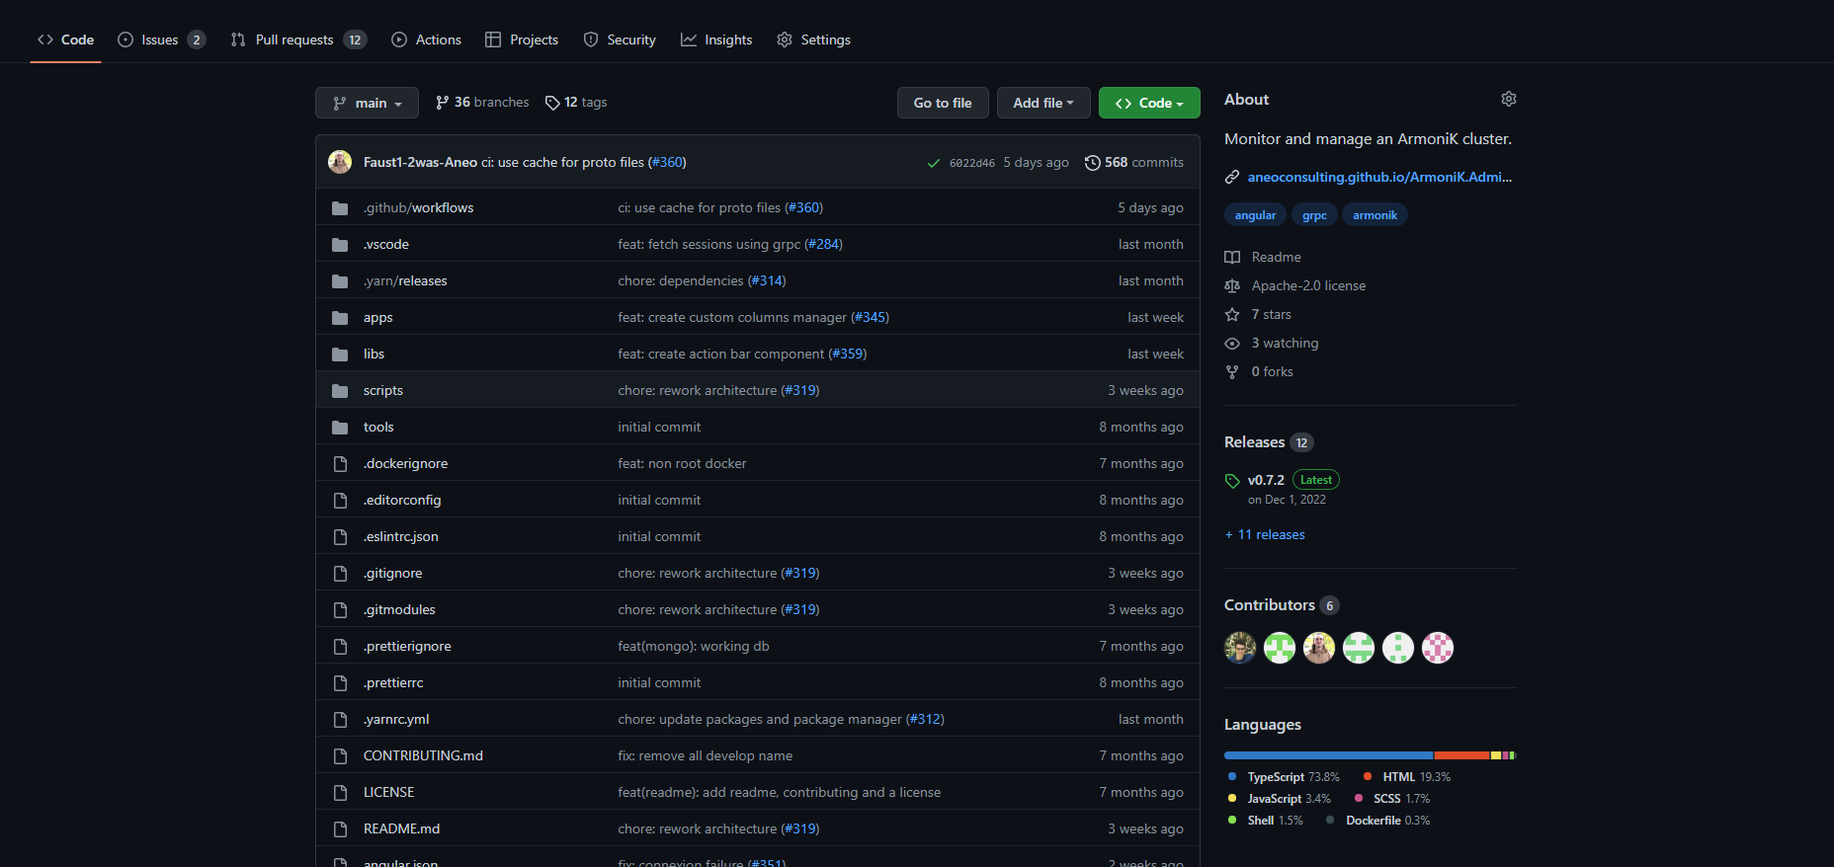1834x867 pixels.
Task: Open the main branch selector dropdown
Action: coord(367,103)
